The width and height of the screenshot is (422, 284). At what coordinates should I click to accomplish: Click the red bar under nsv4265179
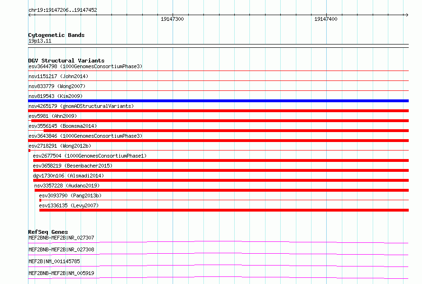[218, 111]
